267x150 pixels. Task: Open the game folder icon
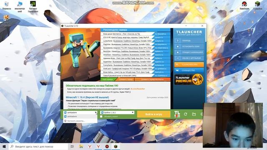click(194, 114)
